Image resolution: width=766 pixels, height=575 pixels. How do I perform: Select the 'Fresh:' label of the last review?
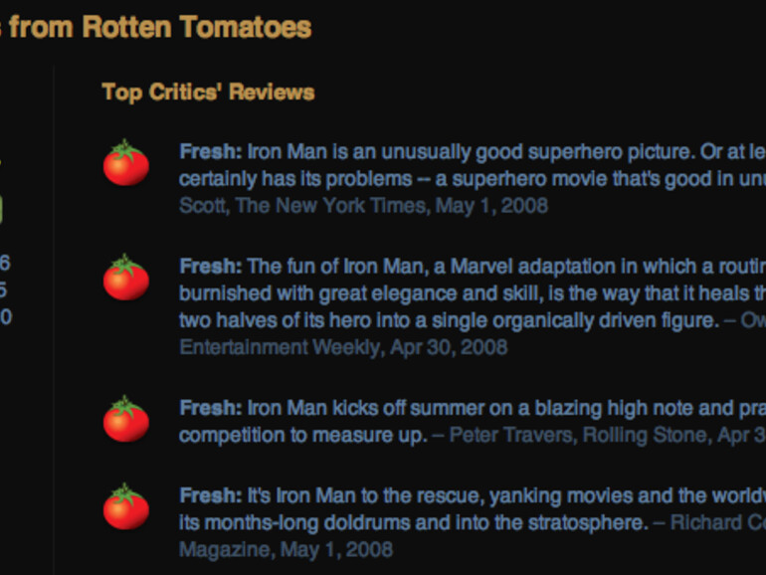(211, 495)
